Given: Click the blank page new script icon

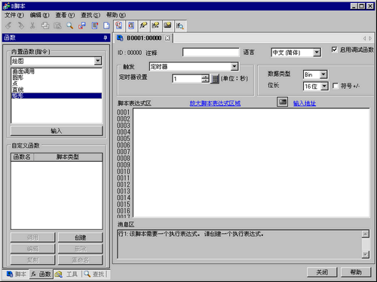Looking at the screenshot, I should 106,26.
